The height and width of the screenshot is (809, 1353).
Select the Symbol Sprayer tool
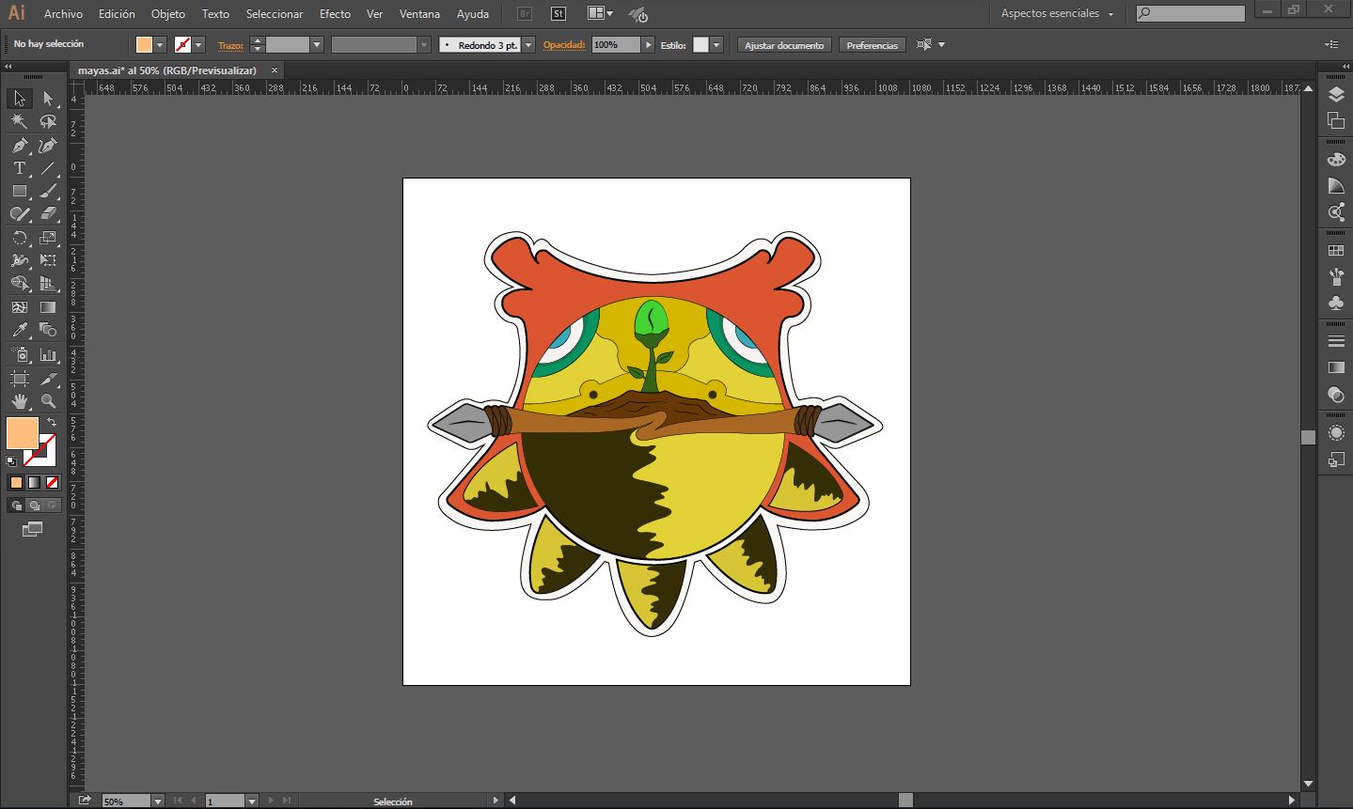click(x=19, y=355)
